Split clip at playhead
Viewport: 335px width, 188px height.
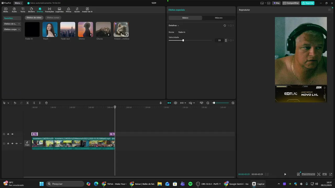(x=27, y=103)
